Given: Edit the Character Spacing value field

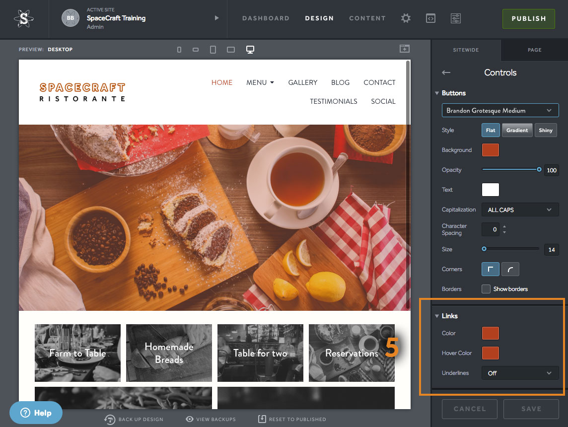Looking at the screenshot, I should coord(491,229).
